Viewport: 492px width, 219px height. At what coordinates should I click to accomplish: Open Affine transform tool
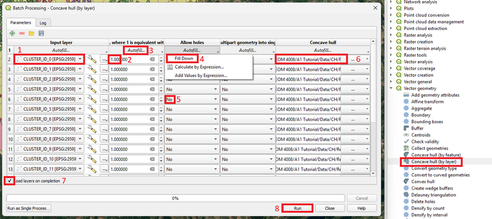click(x=423, y=102)
